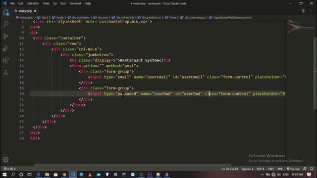Split the editor to the right
The width and height of the screenshot is (317, 178).
(303, 11)
